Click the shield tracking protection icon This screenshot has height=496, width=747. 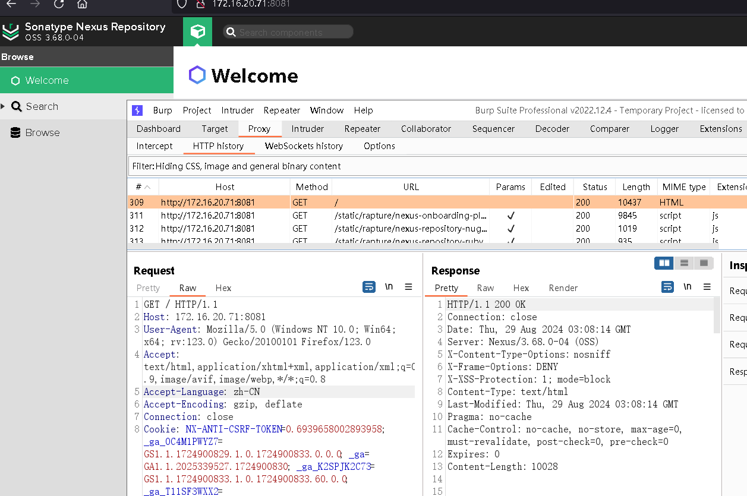pyautogui.click(x=182, y=4)
